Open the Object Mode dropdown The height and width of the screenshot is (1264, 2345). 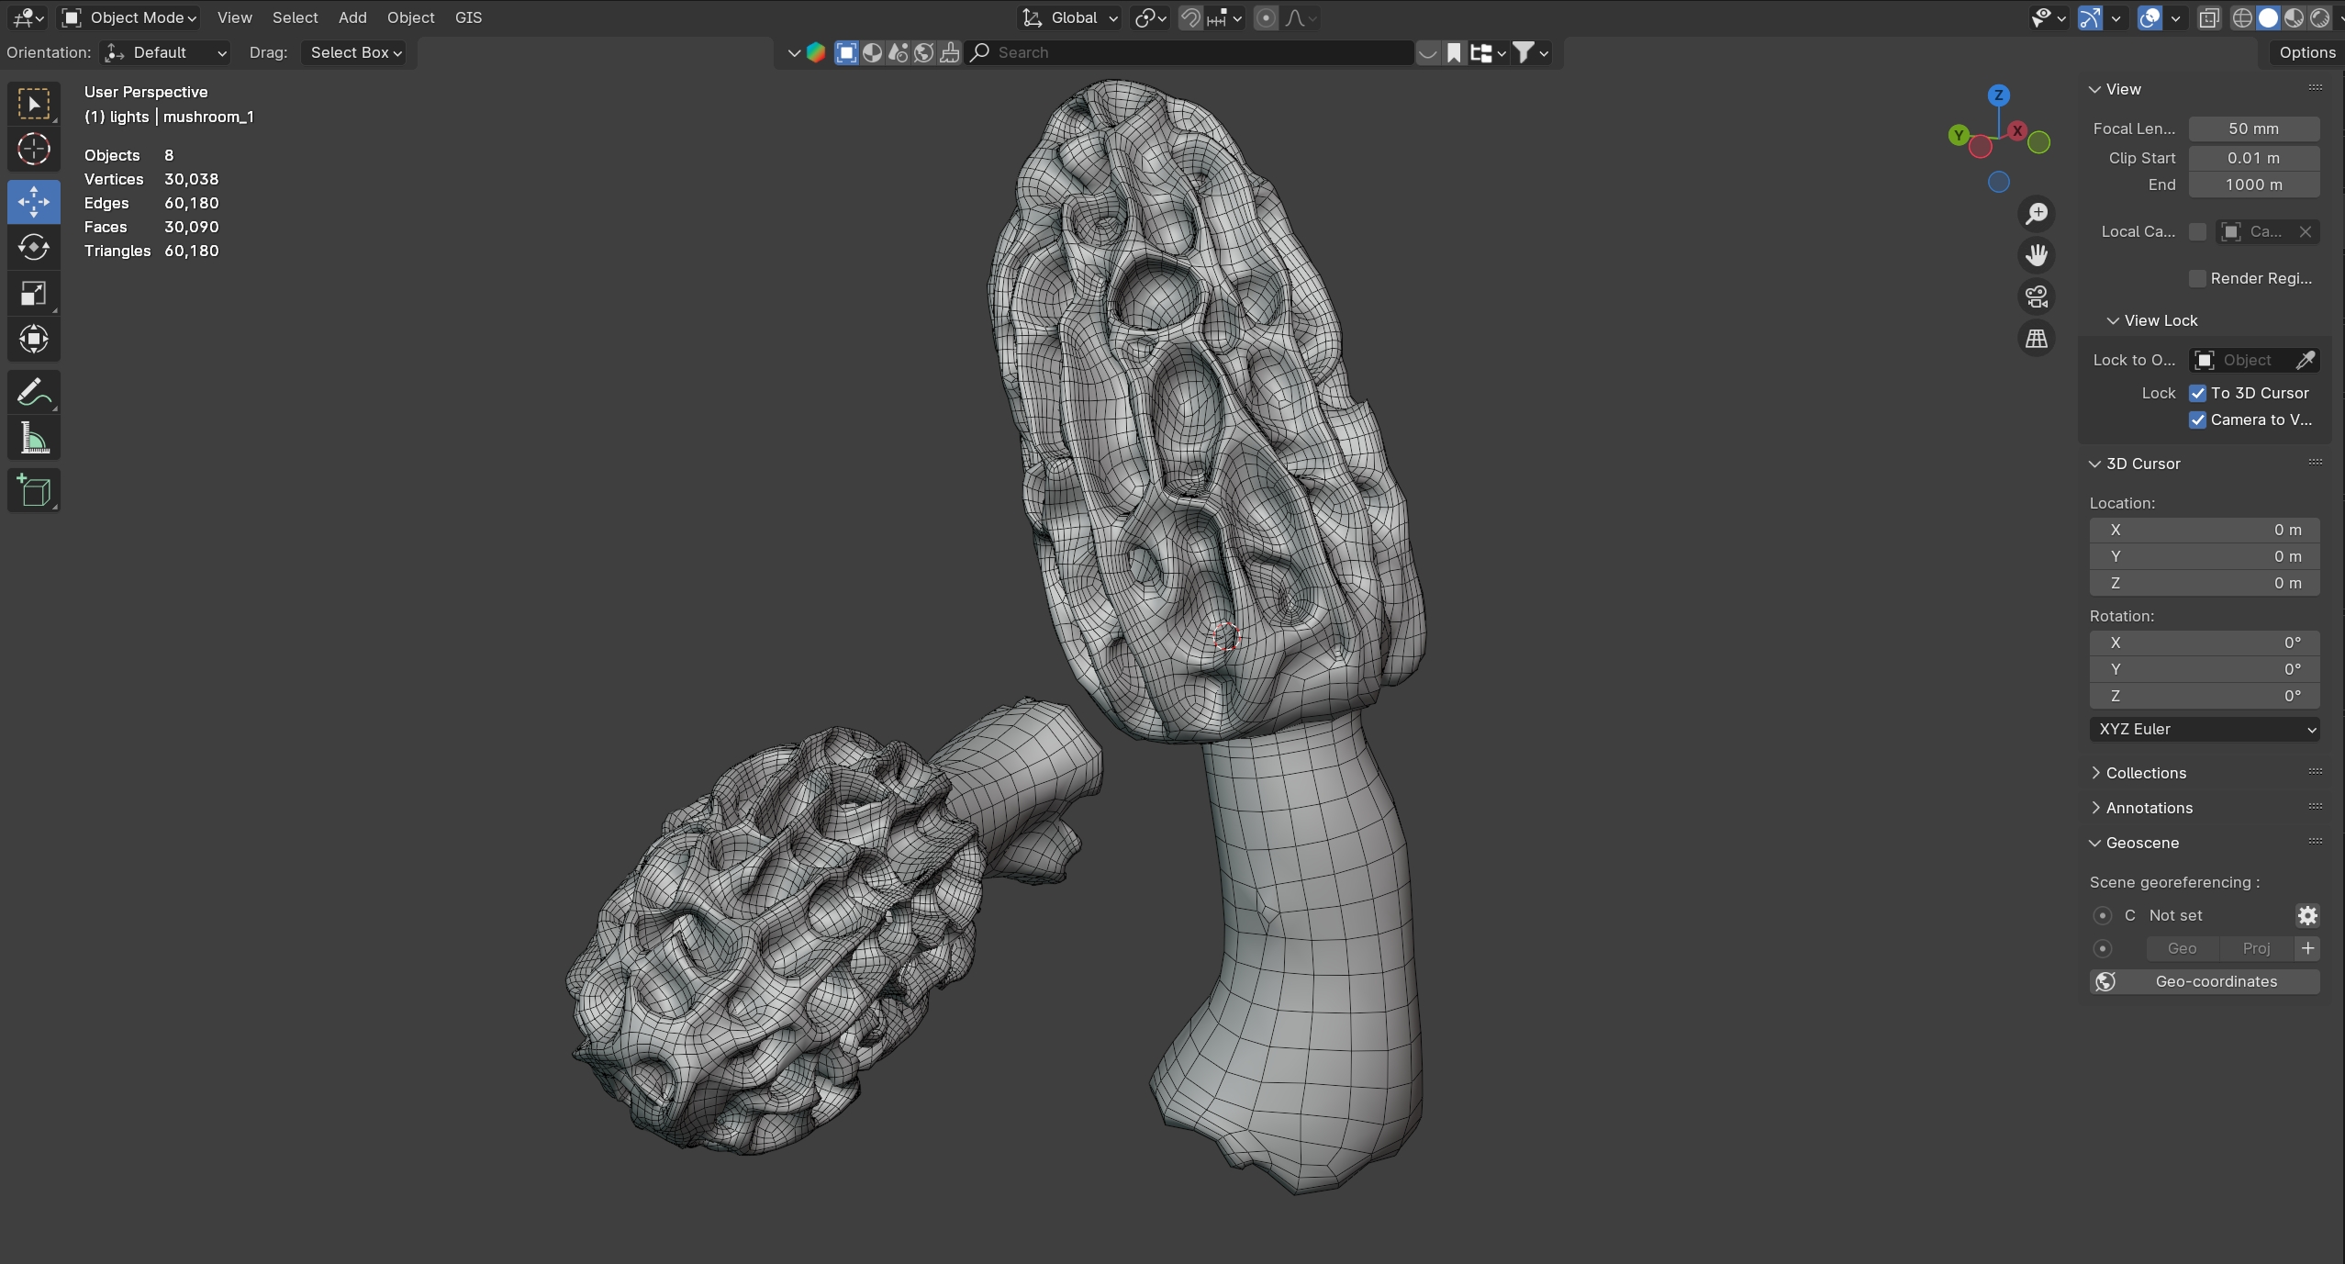129,17
